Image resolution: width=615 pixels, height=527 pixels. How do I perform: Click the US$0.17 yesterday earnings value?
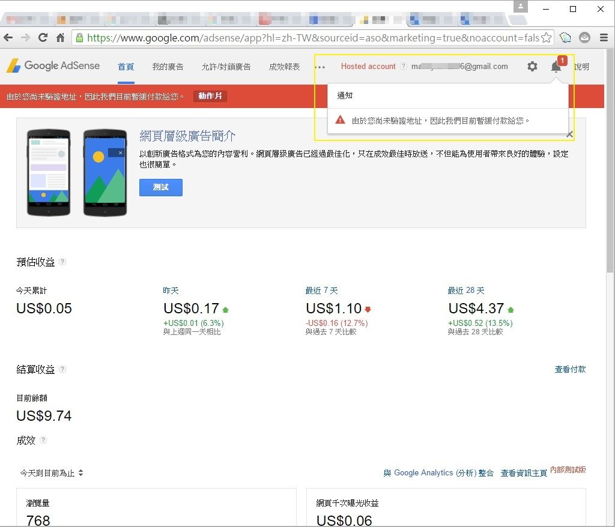[x=191, y=309]
